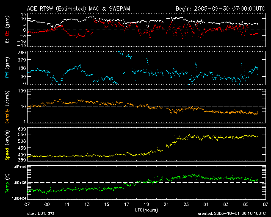Click the 360 tick on the Phi axis
The image size is (271, 217).
pyautogui.click(x=22, y=53)
